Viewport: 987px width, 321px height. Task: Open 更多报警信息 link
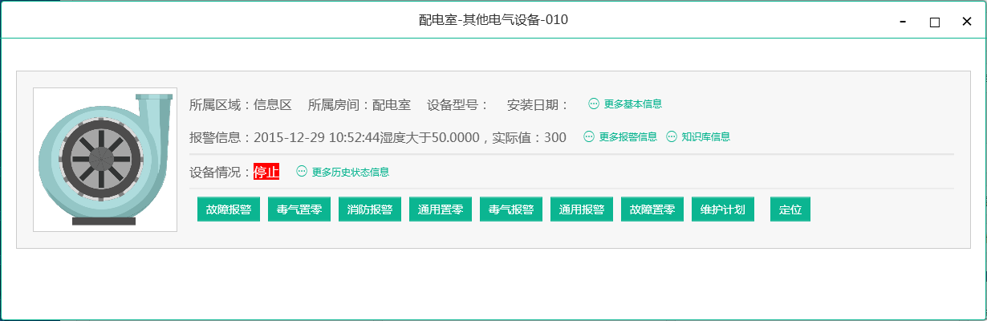[x=628, y=137]
